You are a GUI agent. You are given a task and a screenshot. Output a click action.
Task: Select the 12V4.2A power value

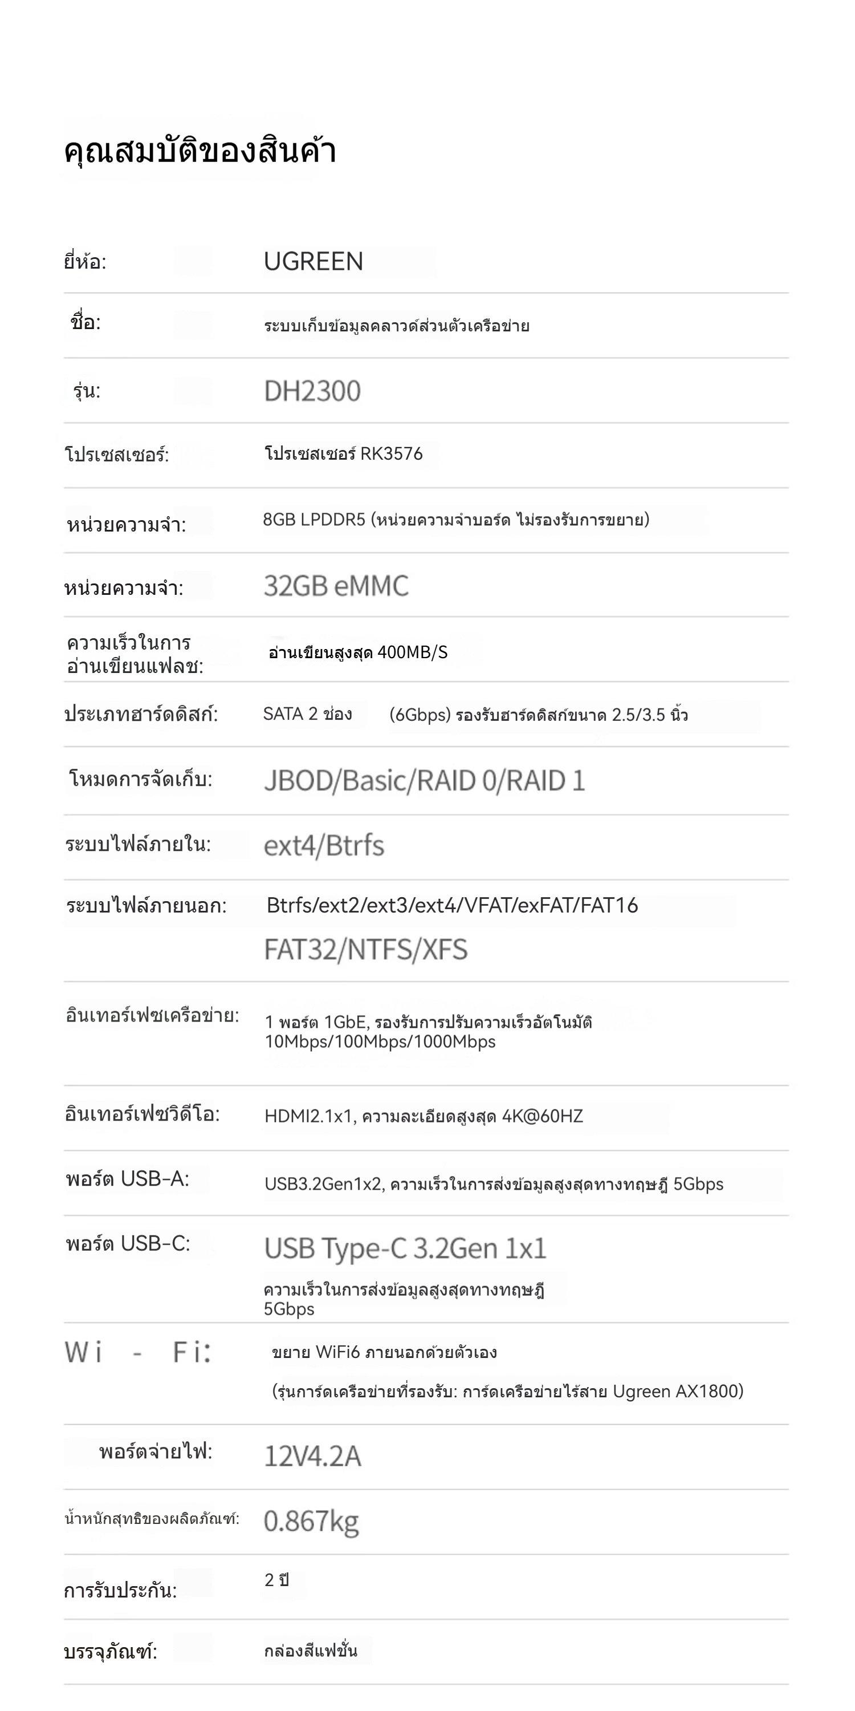313,1456
